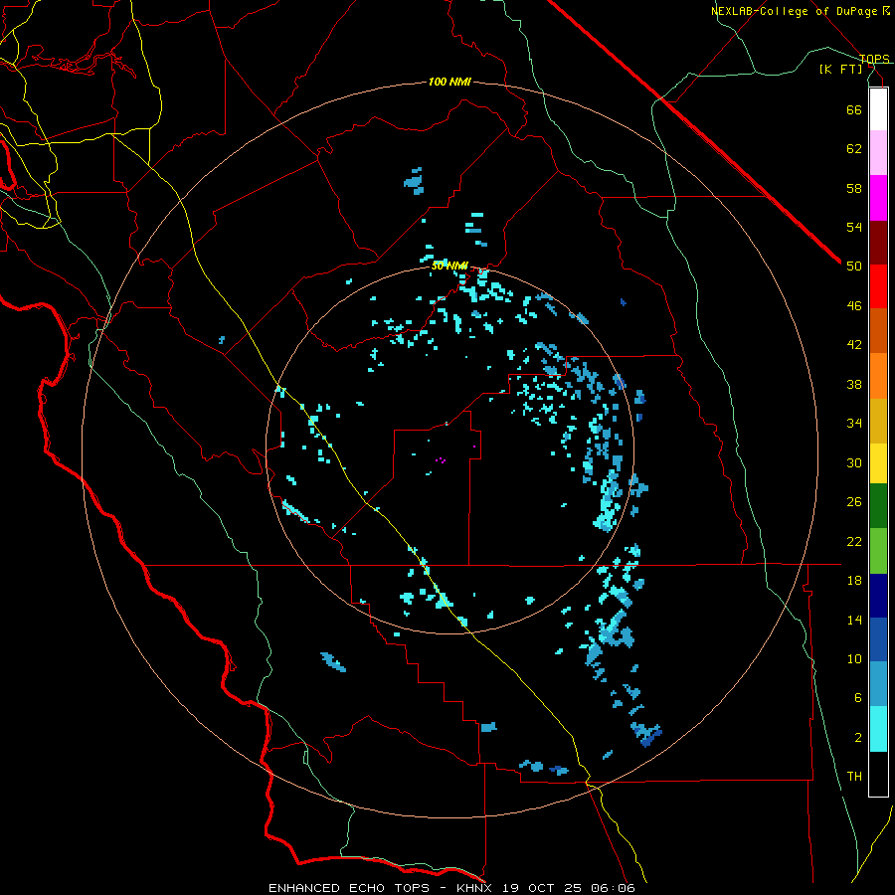Click the 66 legend value

click(x=854, y=109)
